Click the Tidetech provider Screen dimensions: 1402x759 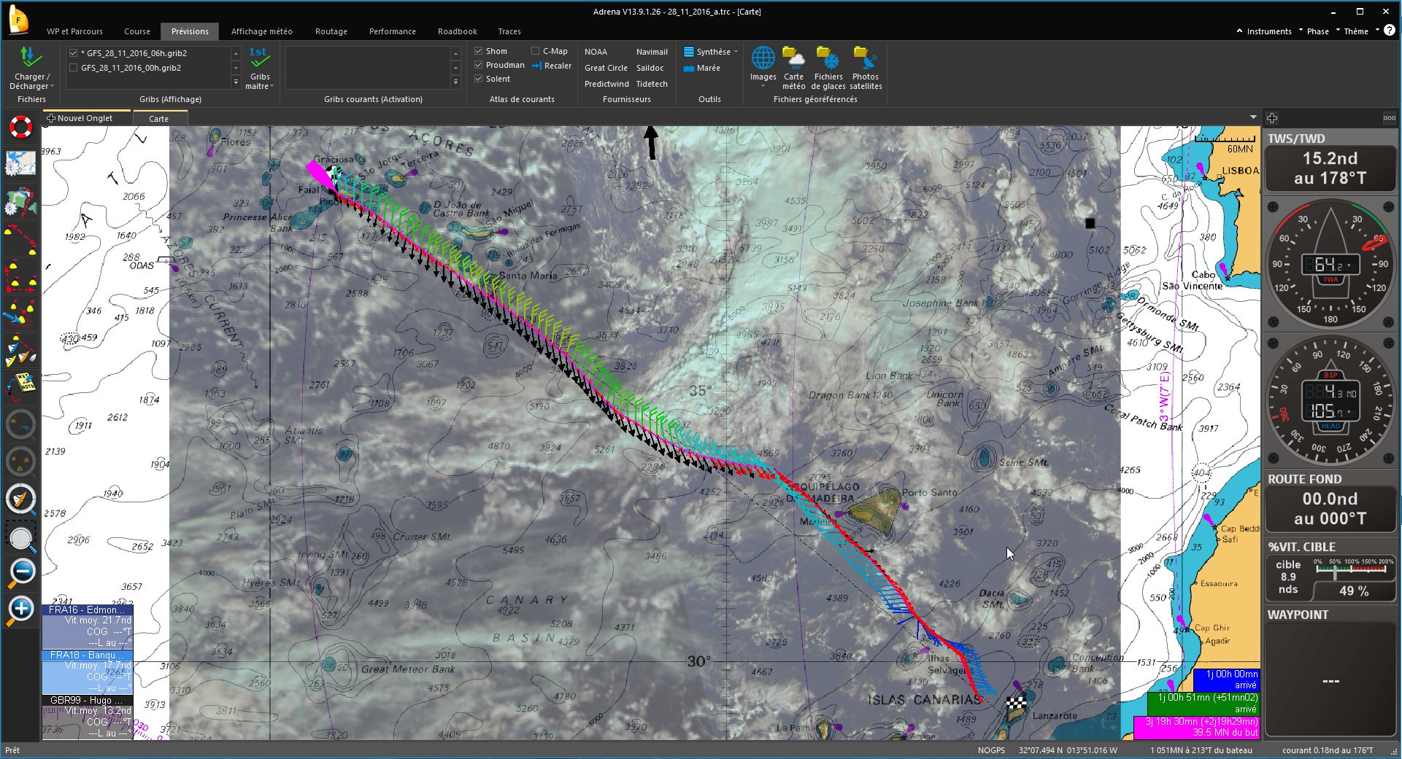[x=652, y=84]
